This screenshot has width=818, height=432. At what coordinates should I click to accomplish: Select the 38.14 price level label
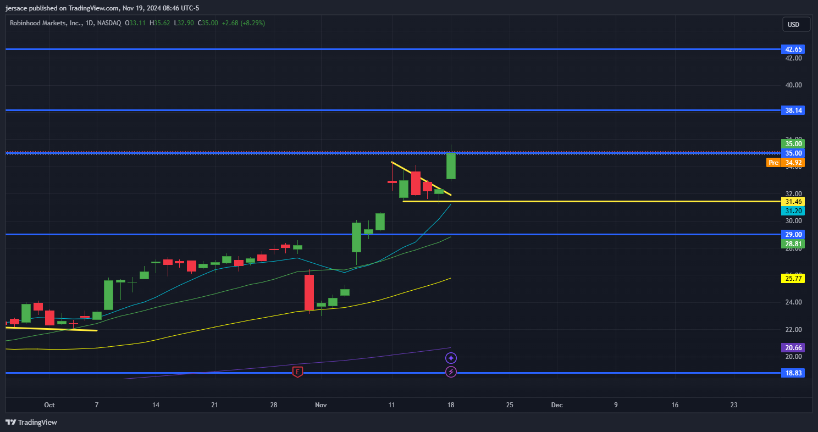click(793, 110)
